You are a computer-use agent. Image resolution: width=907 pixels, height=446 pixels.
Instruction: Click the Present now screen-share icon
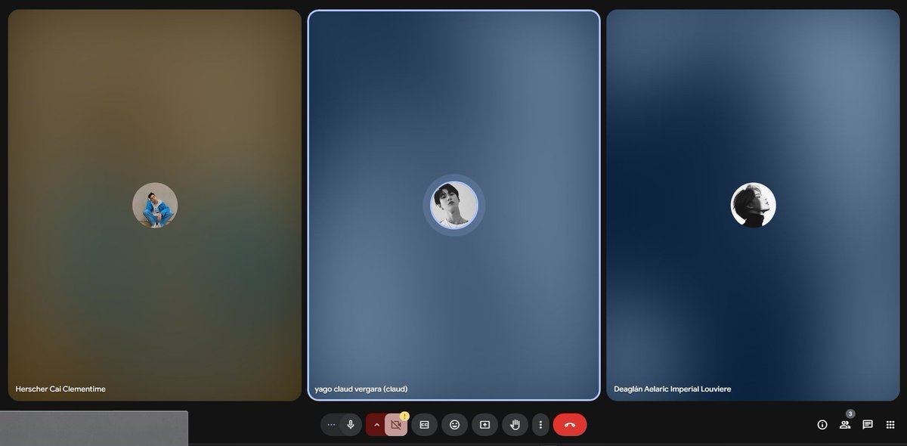tap(485, 425)
